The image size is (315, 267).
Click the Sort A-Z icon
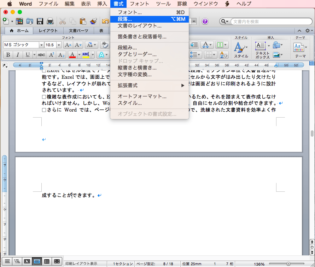pos(223,55)
